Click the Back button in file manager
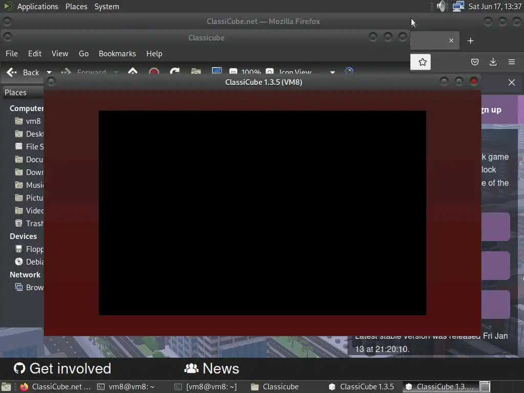Viewport: 524px width, 393px height. click(23, 72)
